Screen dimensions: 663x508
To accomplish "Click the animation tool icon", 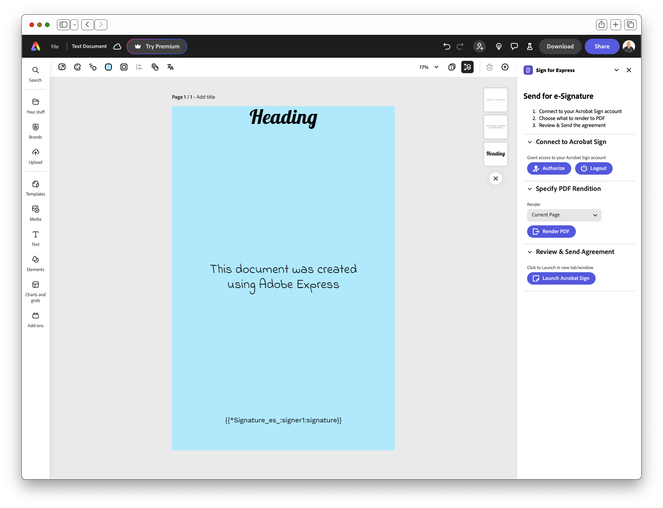I will click(93, 67).
